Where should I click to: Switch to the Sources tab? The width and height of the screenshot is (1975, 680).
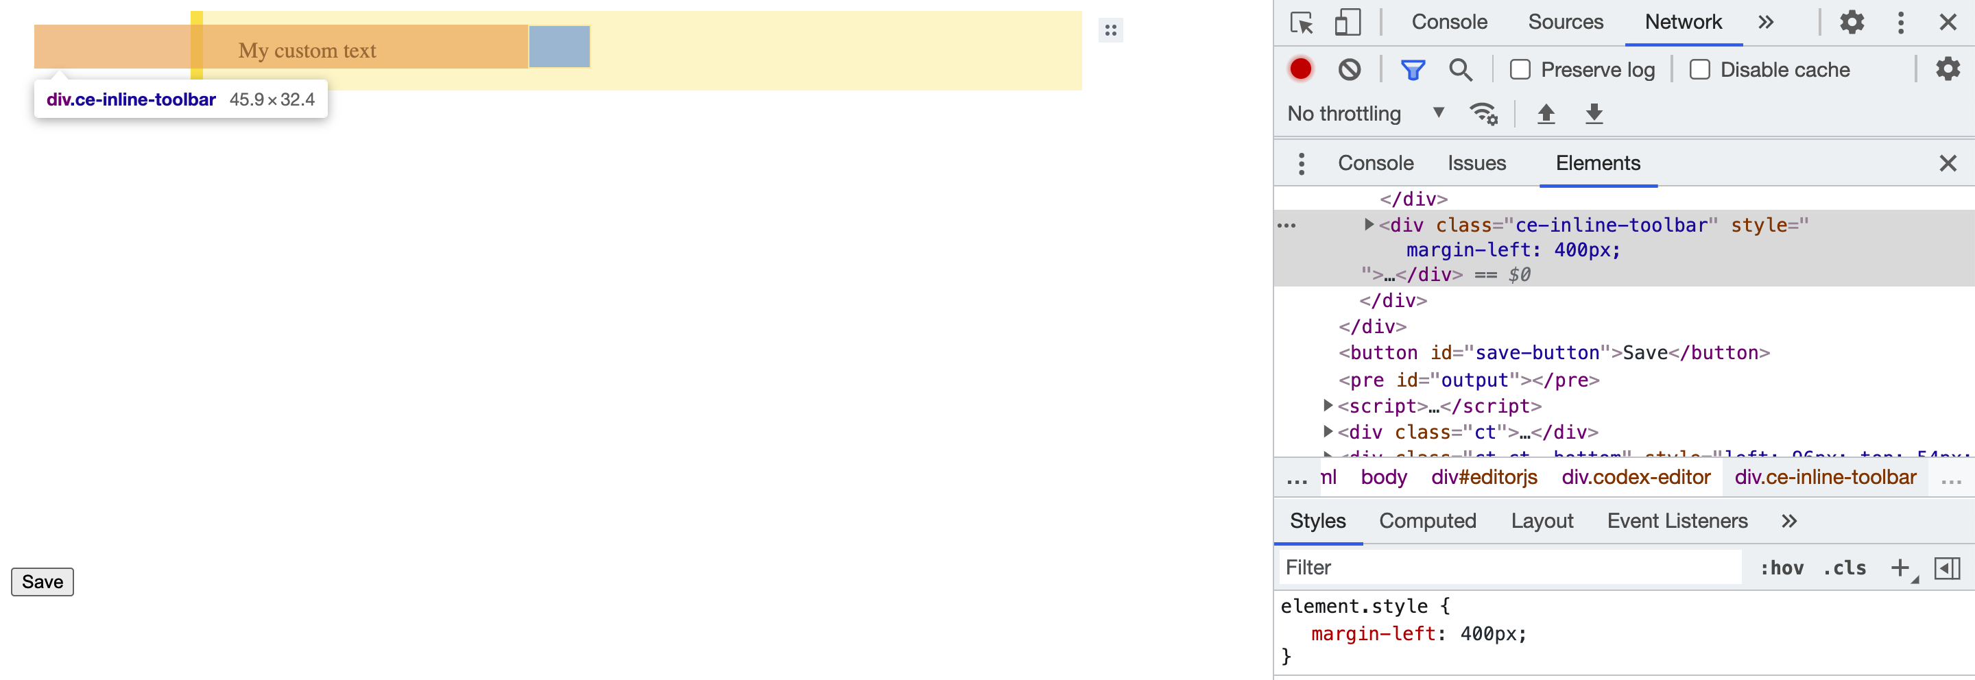pyautogui.click(x=1565, y=22)
